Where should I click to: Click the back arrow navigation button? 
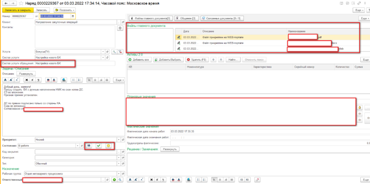pos(6,3)
